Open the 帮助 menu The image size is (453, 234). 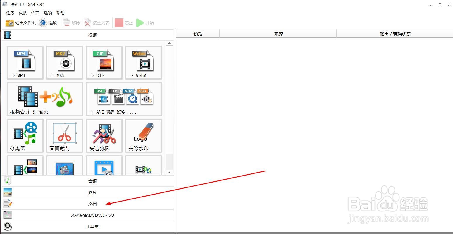coord(61,13)
